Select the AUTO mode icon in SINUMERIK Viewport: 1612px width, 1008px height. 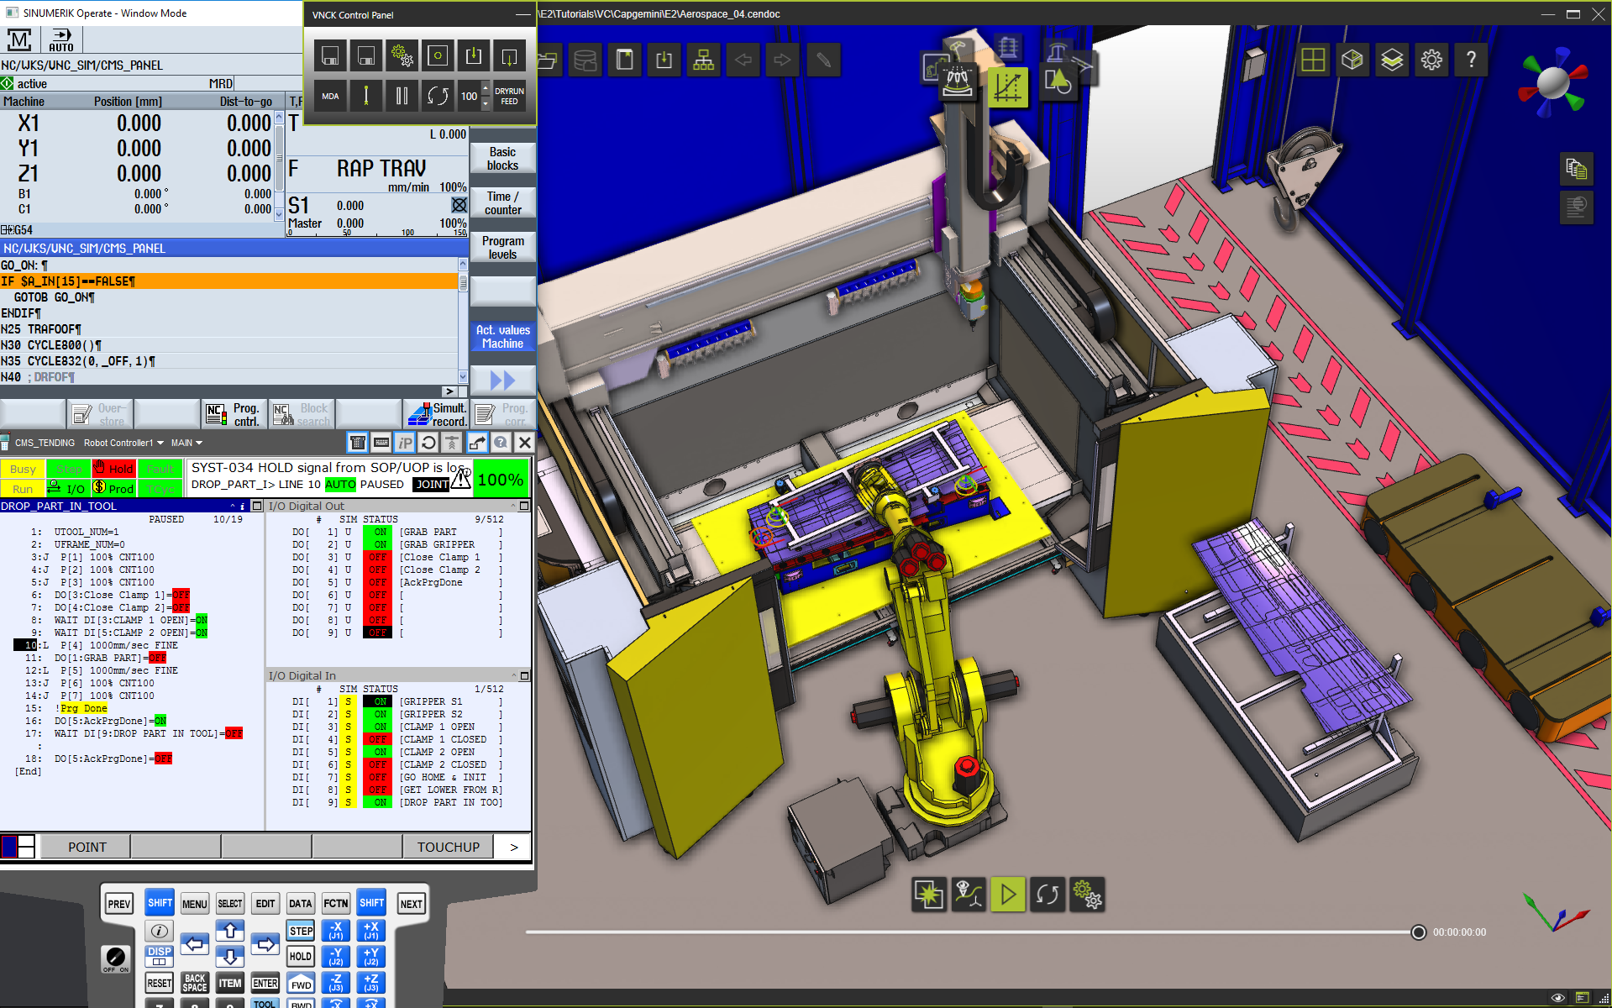click(x=61, y=39)
